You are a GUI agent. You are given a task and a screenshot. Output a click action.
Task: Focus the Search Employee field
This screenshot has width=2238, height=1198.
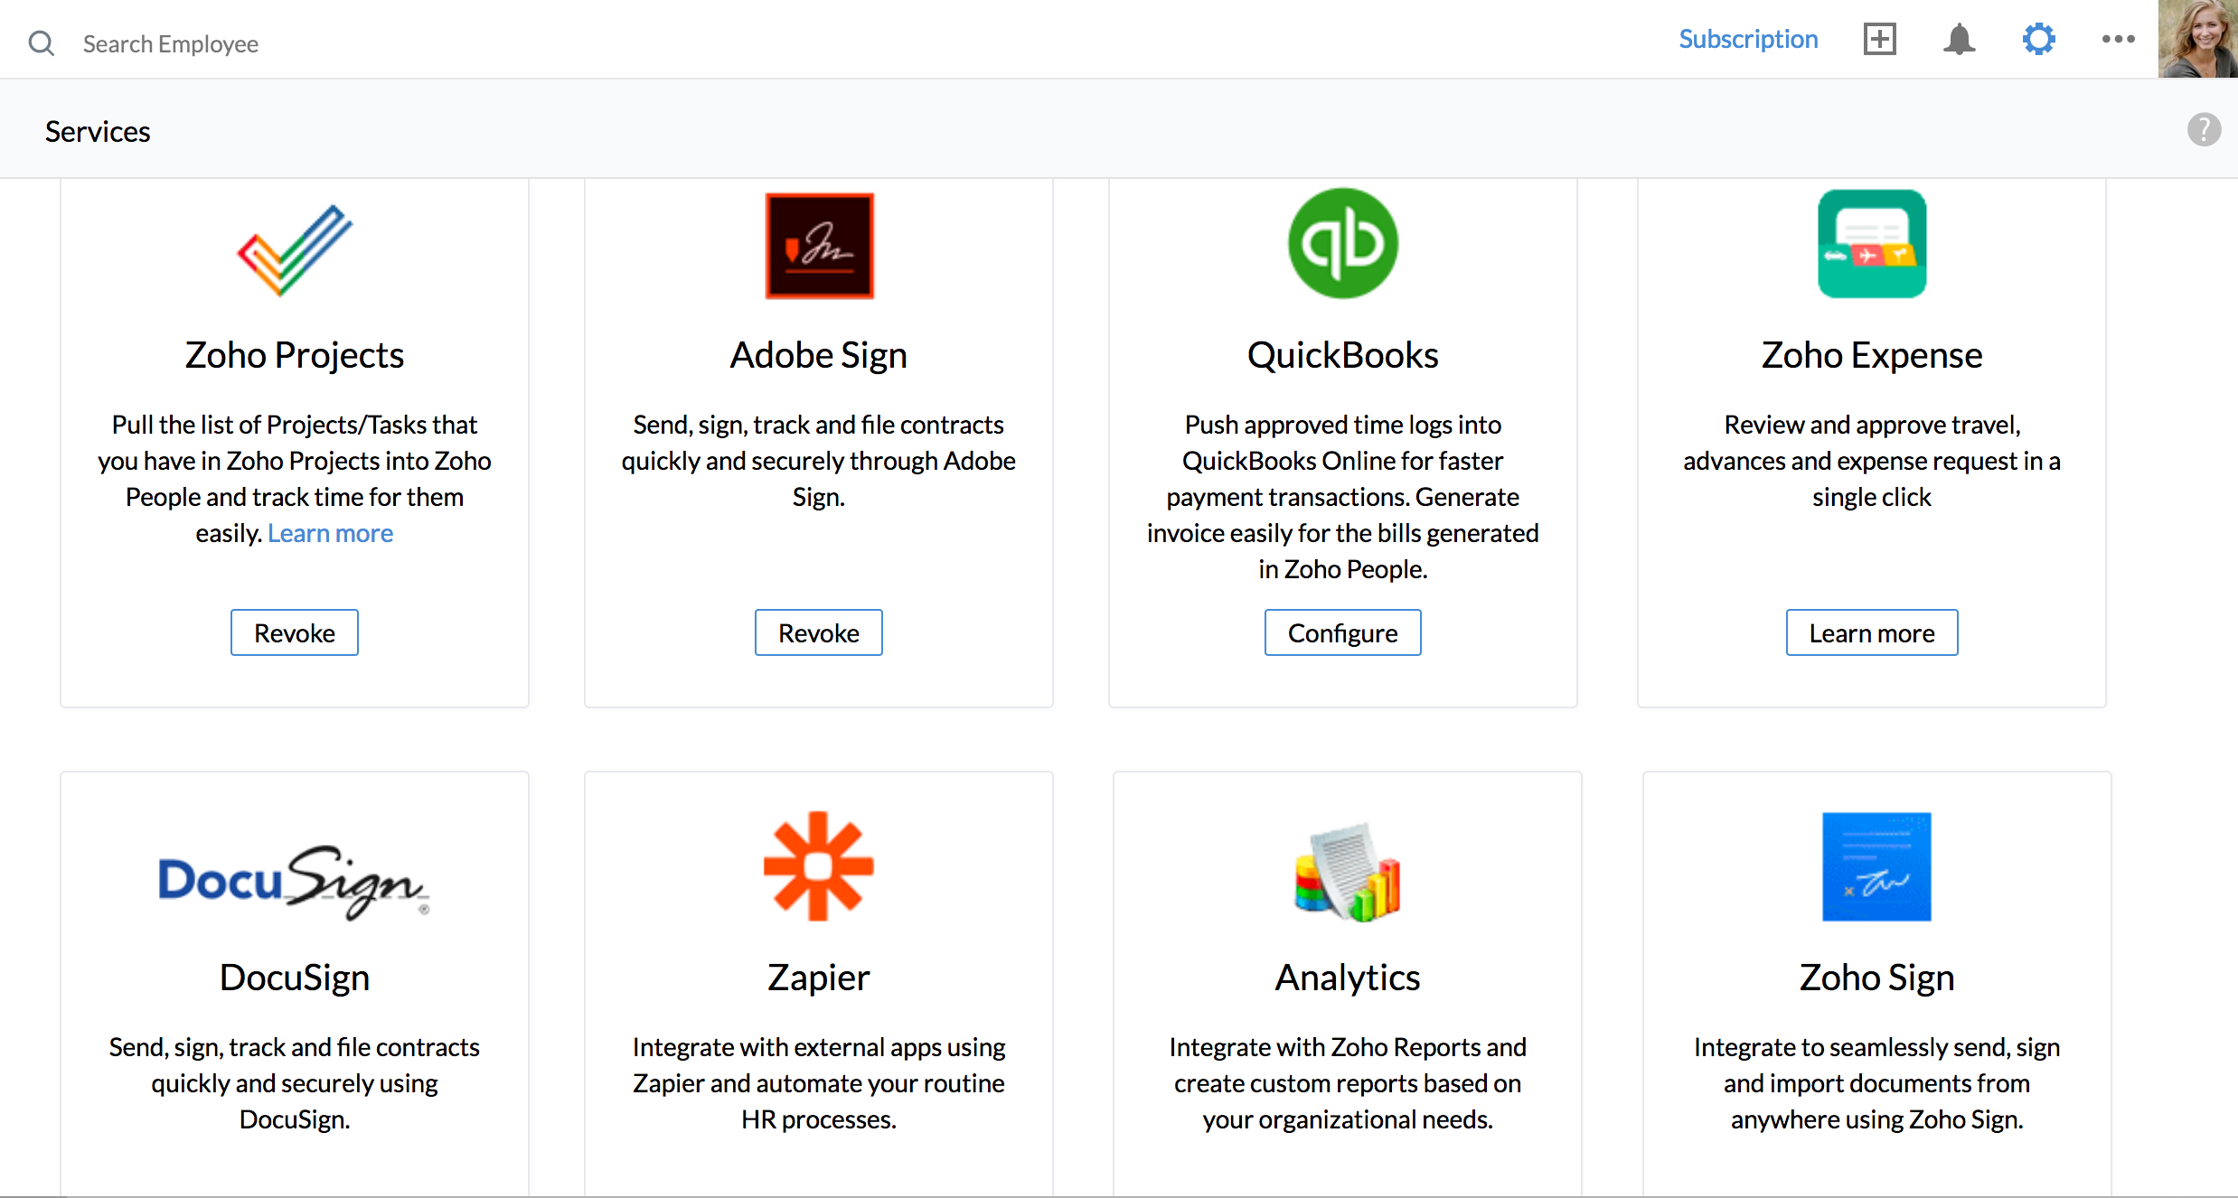171,43
